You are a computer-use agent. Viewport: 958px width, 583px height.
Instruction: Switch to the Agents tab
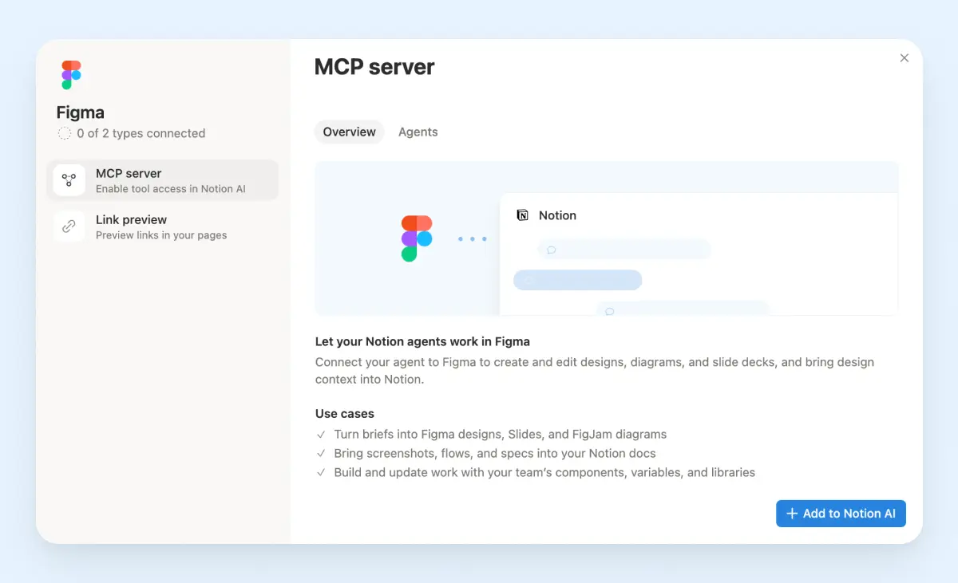click(418, 132)
